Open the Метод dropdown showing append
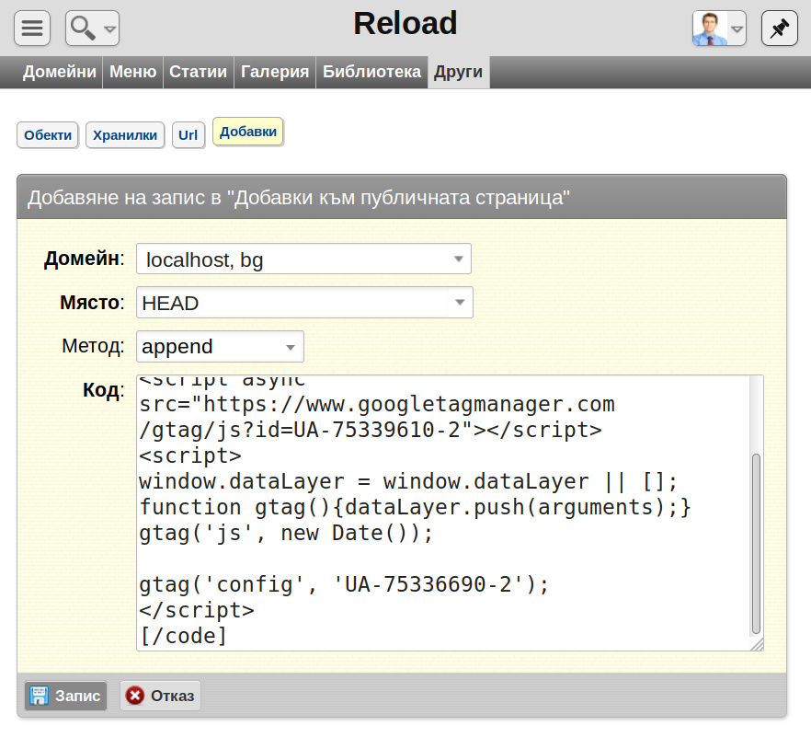 pyautogui.click(x=220, y=346)
